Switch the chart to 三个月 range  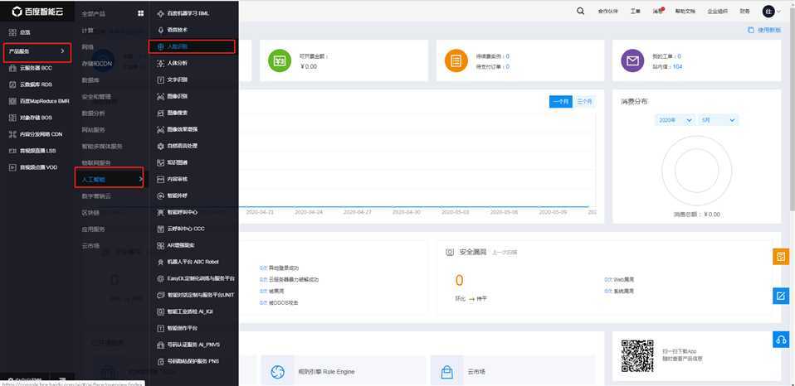[x=584, y=102]
